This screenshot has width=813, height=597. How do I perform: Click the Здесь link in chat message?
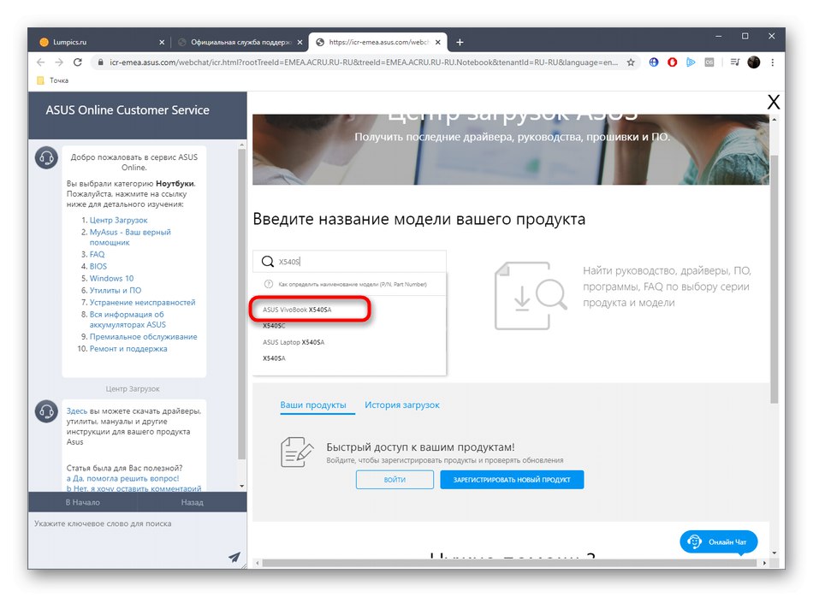coord(77,411)
